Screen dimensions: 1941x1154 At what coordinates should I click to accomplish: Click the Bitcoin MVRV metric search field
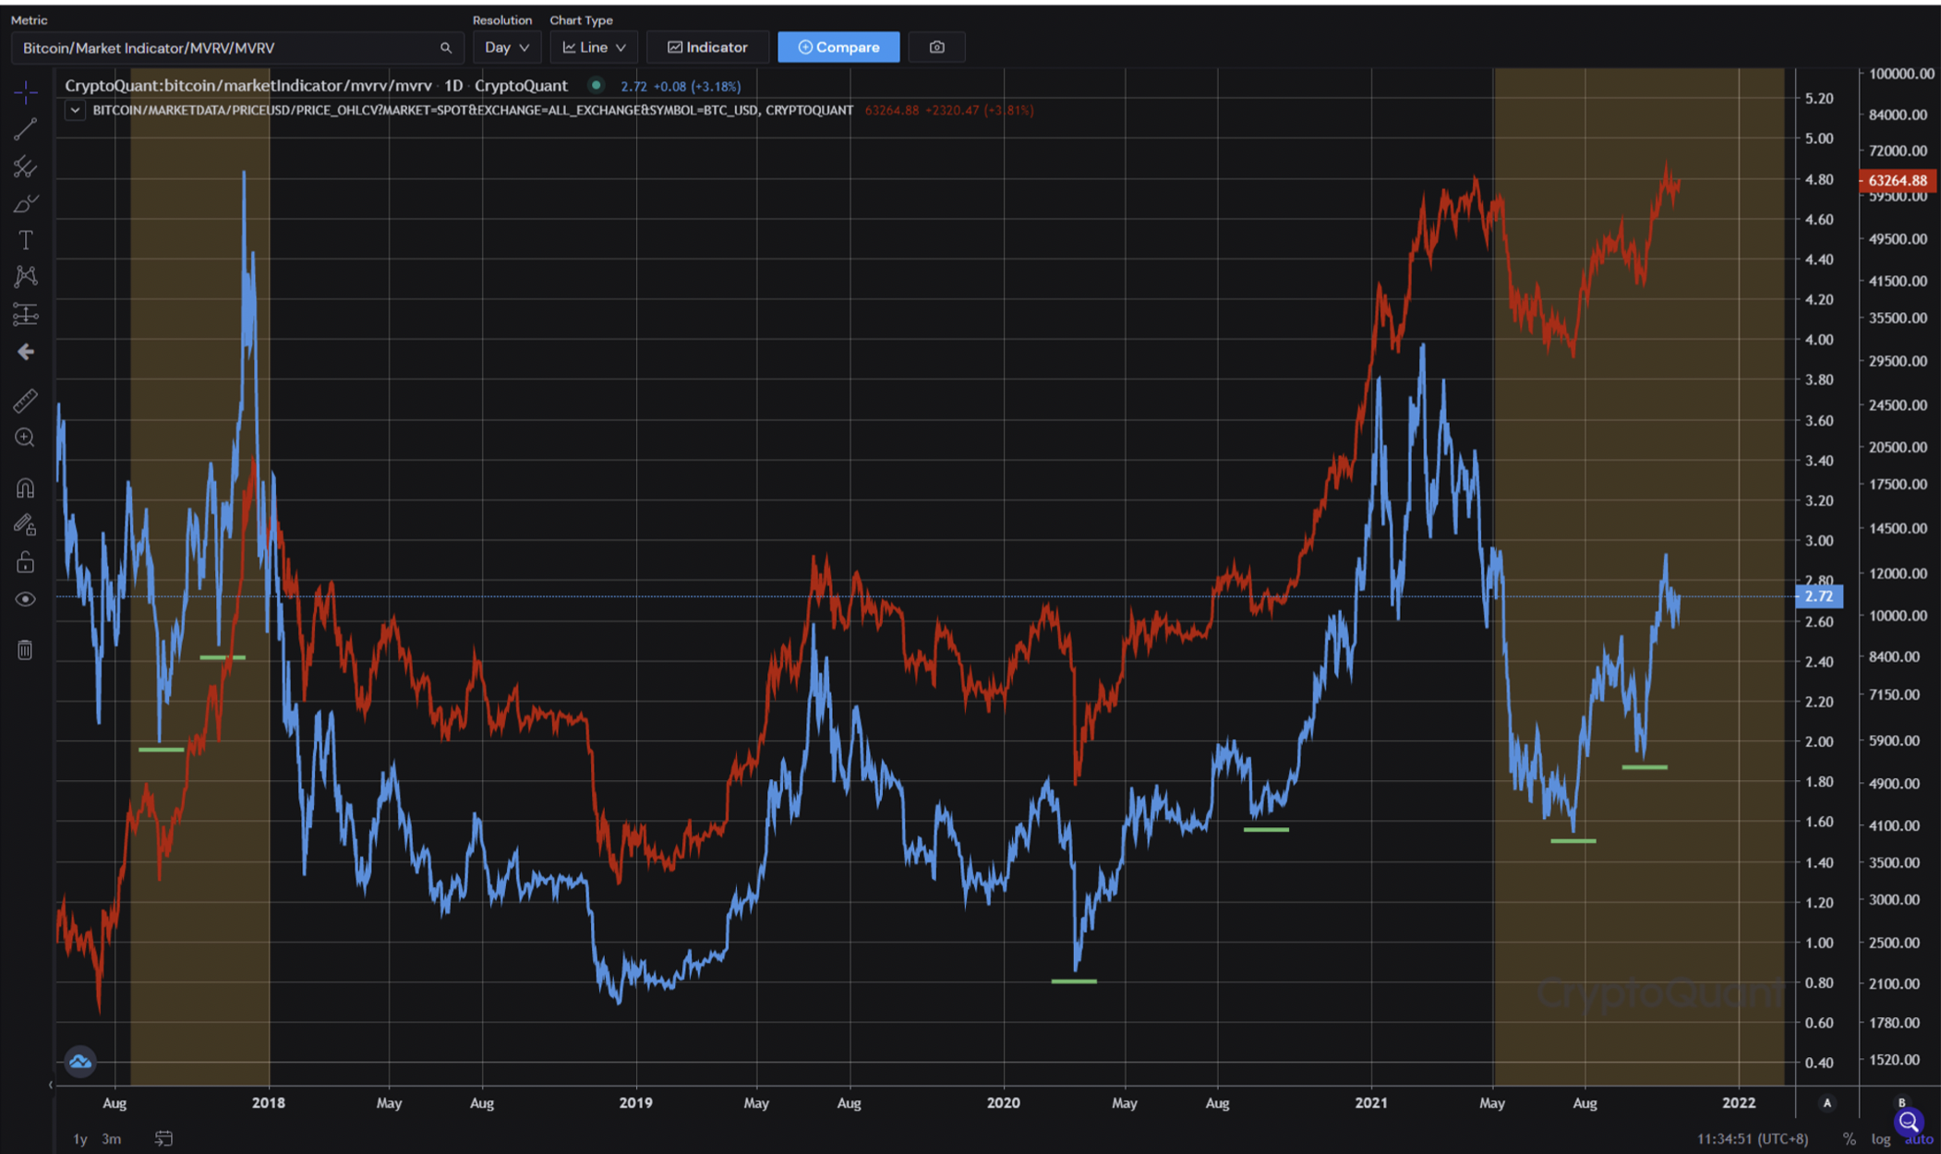[237, 48]
